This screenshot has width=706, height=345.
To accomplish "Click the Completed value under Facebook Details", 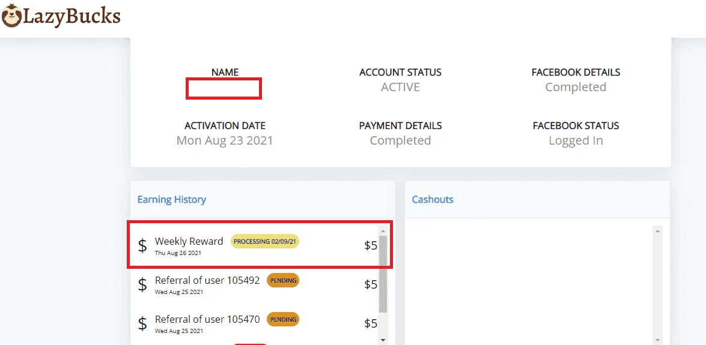I will click(x=576, y=87).
